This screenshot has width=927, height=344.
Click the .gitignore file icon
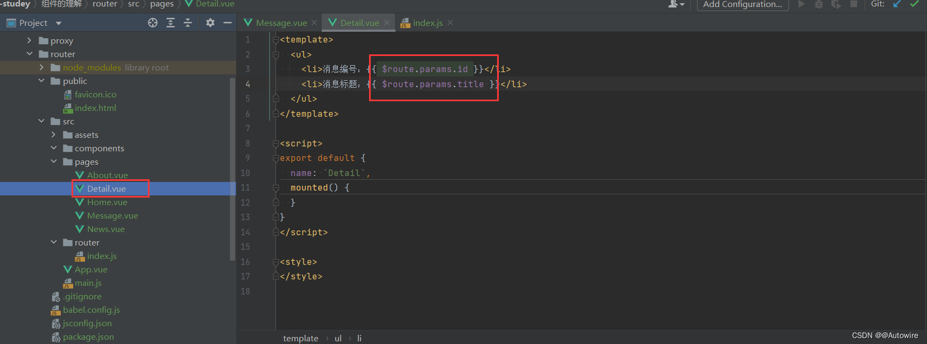click(x=56, y=297)
